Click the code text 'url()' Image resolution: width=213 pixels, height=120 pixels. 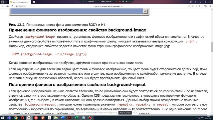190,41
